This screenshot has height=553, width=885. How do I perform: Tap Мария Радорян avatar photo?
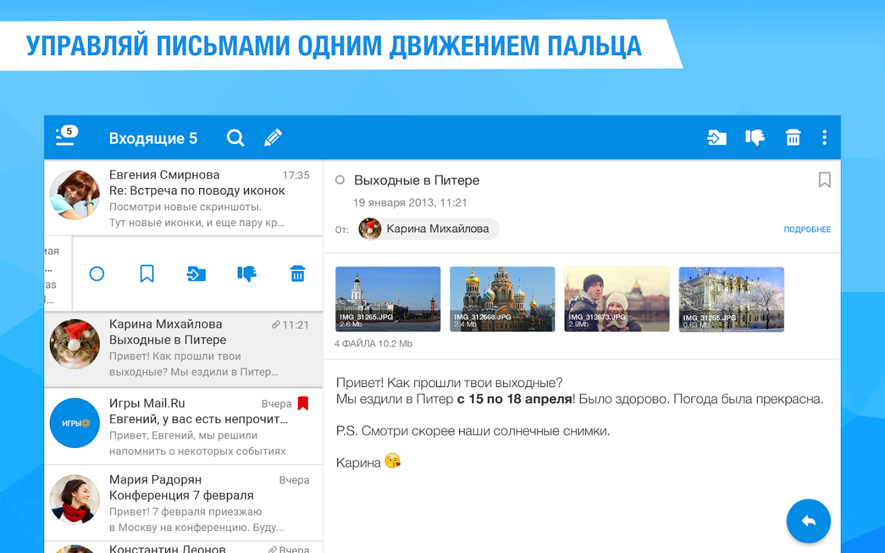(74, 499)
